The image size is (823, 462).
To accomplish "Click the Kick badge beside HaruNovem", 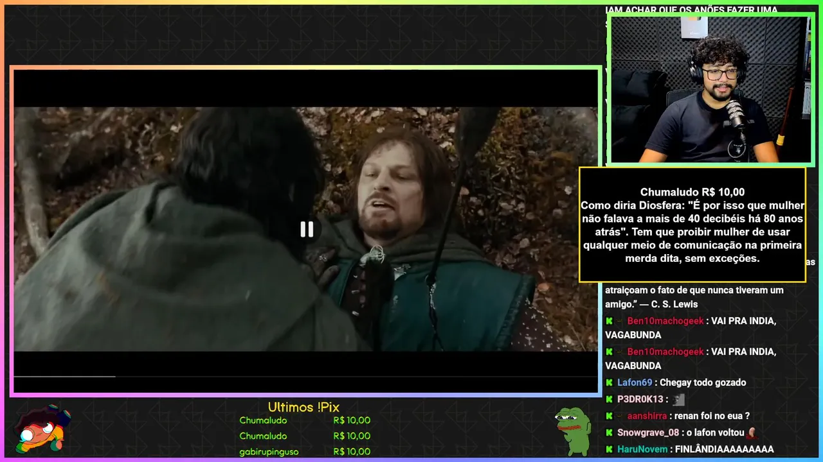I will click(x=609, y=449).
